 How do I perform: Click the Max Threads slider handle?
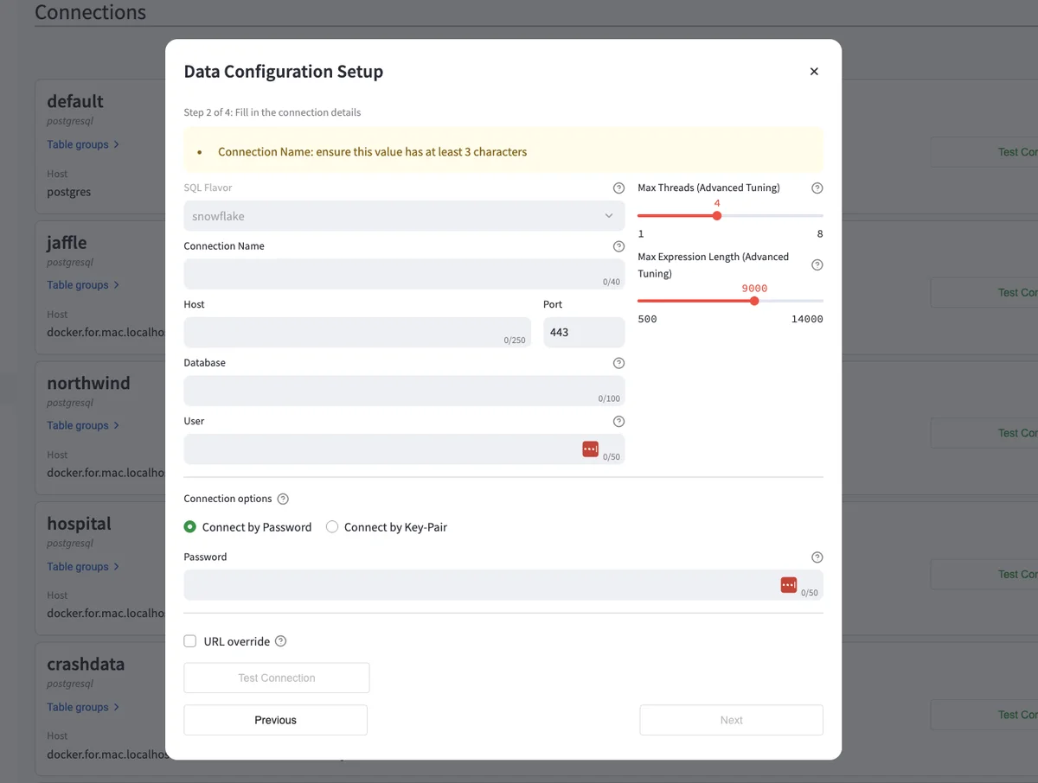point(717,216)
